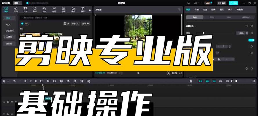
Task: Open the layout switcher icon in title bar
Action: (189, 3)
